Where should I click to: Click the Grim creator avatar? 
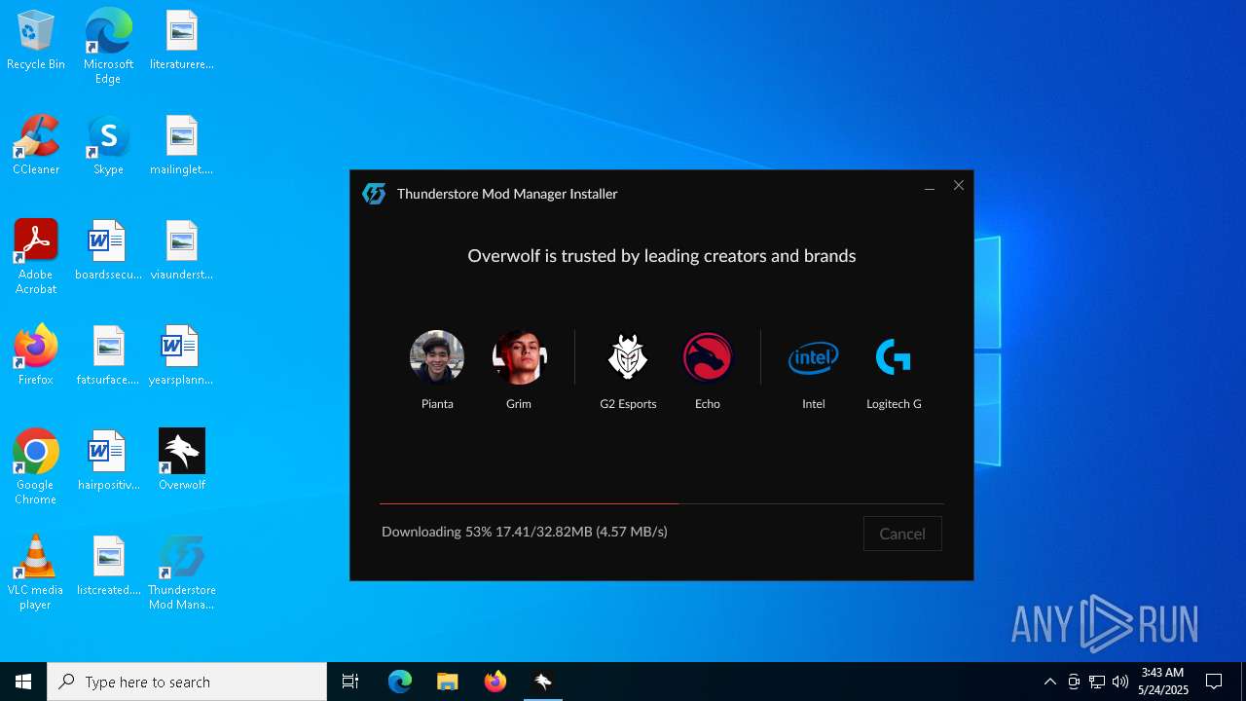[x=519, y=357]
